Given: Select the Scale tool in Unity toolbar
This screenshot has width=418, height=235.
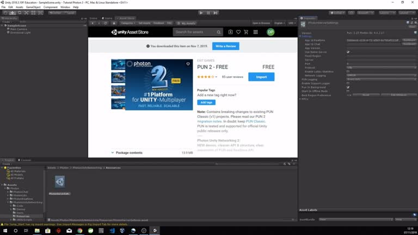Looking at the screenshot, I should click(x=26, y=13).
